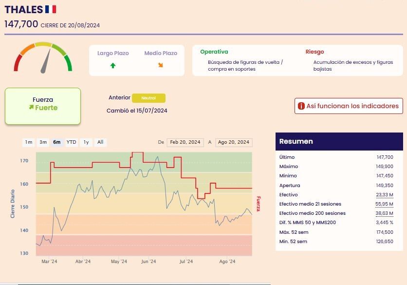Click the 'Efectivo medio 21 sesiones' label
This screenshot has height=285, width=407.
pyautogui.click(x=310, y=204)
